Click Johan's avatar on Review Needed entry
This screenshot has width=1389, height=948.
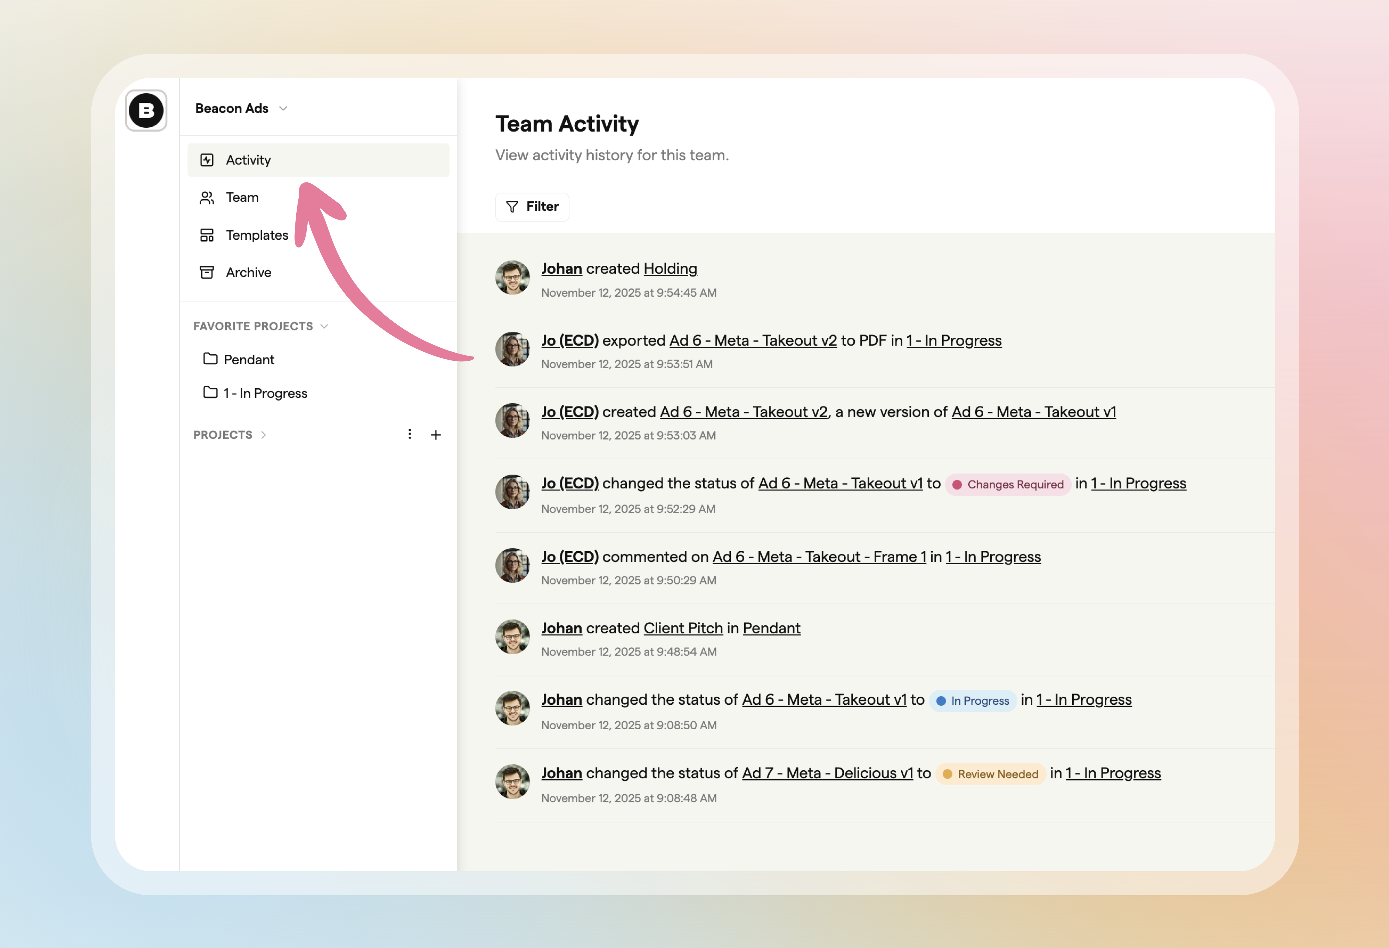click(x=512, y=782)
